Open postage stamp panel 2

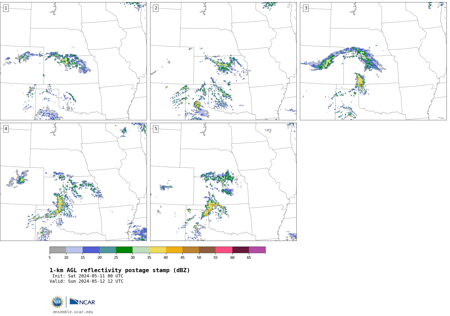pos(223,61)
